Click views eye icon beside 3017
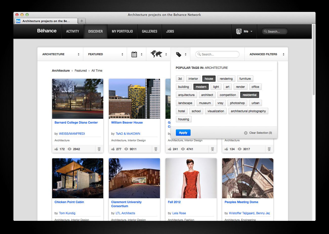This screenshot has height=234, width=329. (x=240, y=149)
